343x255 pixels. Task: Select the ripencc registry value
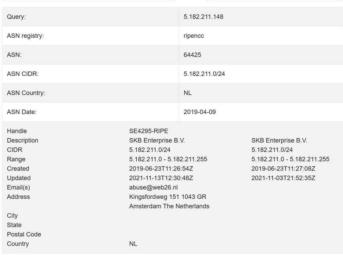194,36
